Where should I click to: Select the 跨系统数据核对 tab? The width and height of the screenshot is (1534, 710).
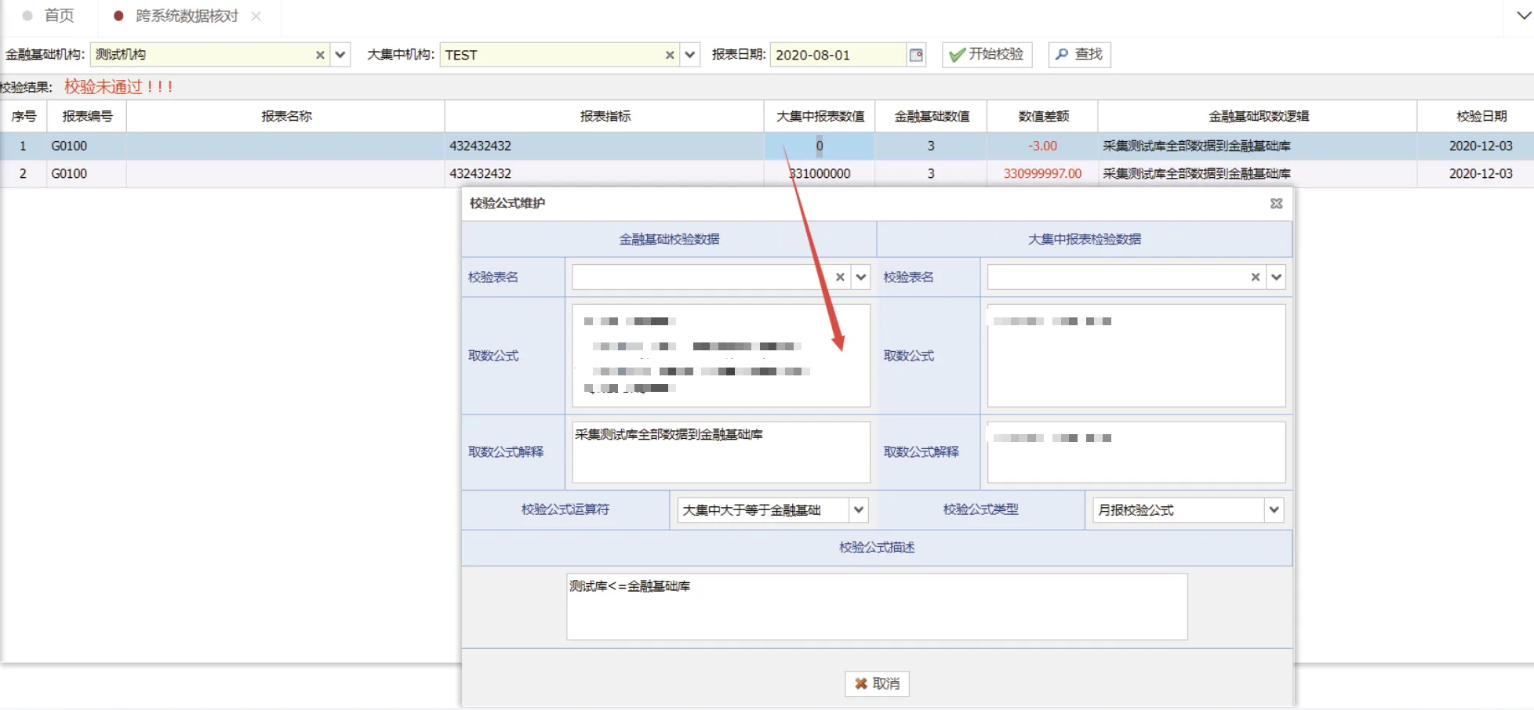(186, 16)
